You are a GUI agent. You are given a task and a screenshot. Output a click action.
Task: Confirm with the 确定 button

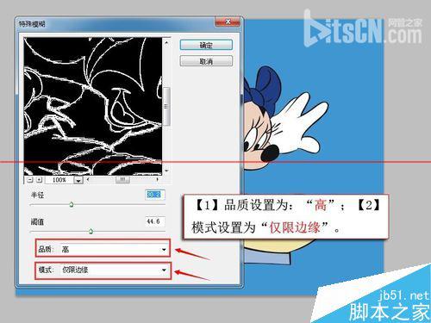[206, 45]
